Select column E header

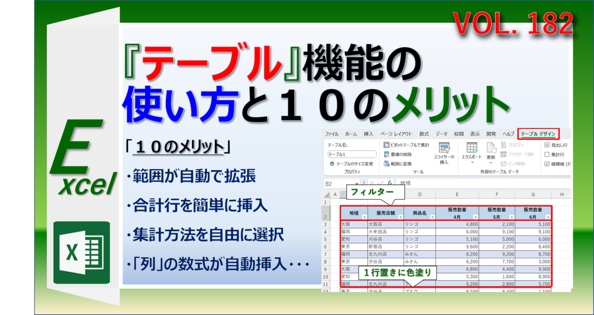point(457,195)
